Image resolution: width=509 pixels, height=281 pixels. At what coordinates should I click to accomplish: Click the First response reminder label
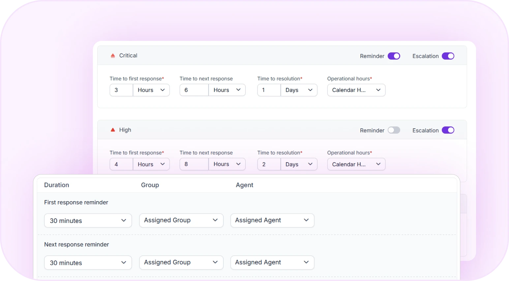click(x=76, y=203)
